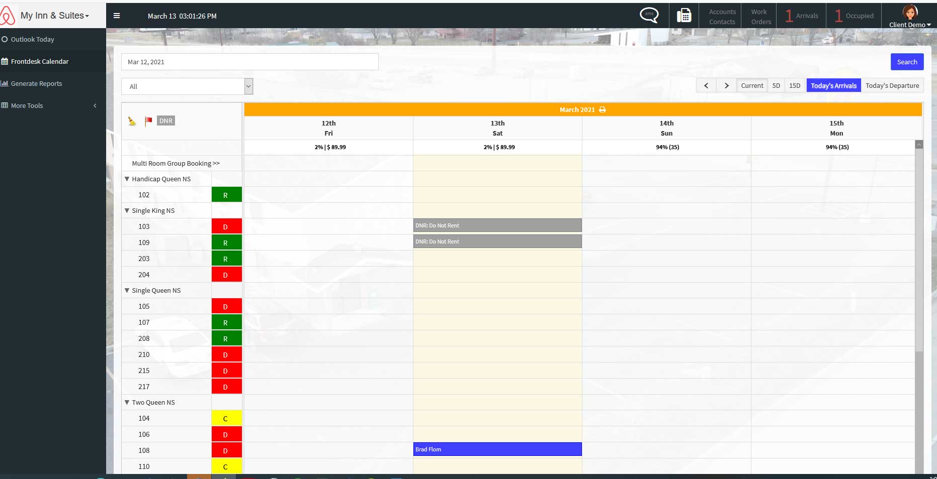Image resolution: width=937 pixels, height=479 pixels.
Task: Open room 103 DNR: Do Not Rent block
Action: click(497, 225)
